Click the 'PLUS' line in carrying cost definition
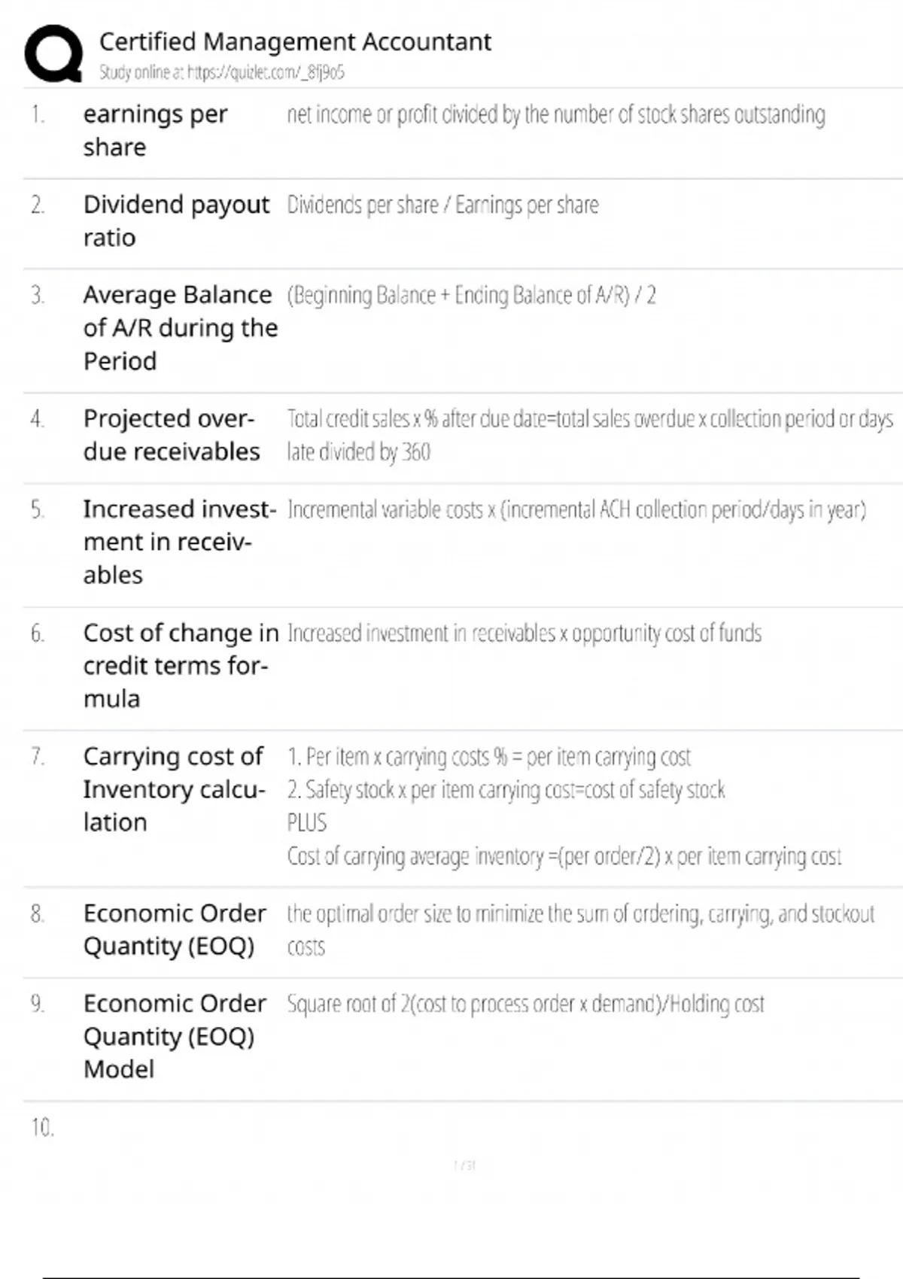903x1279 pixels. tap(307, 822)
